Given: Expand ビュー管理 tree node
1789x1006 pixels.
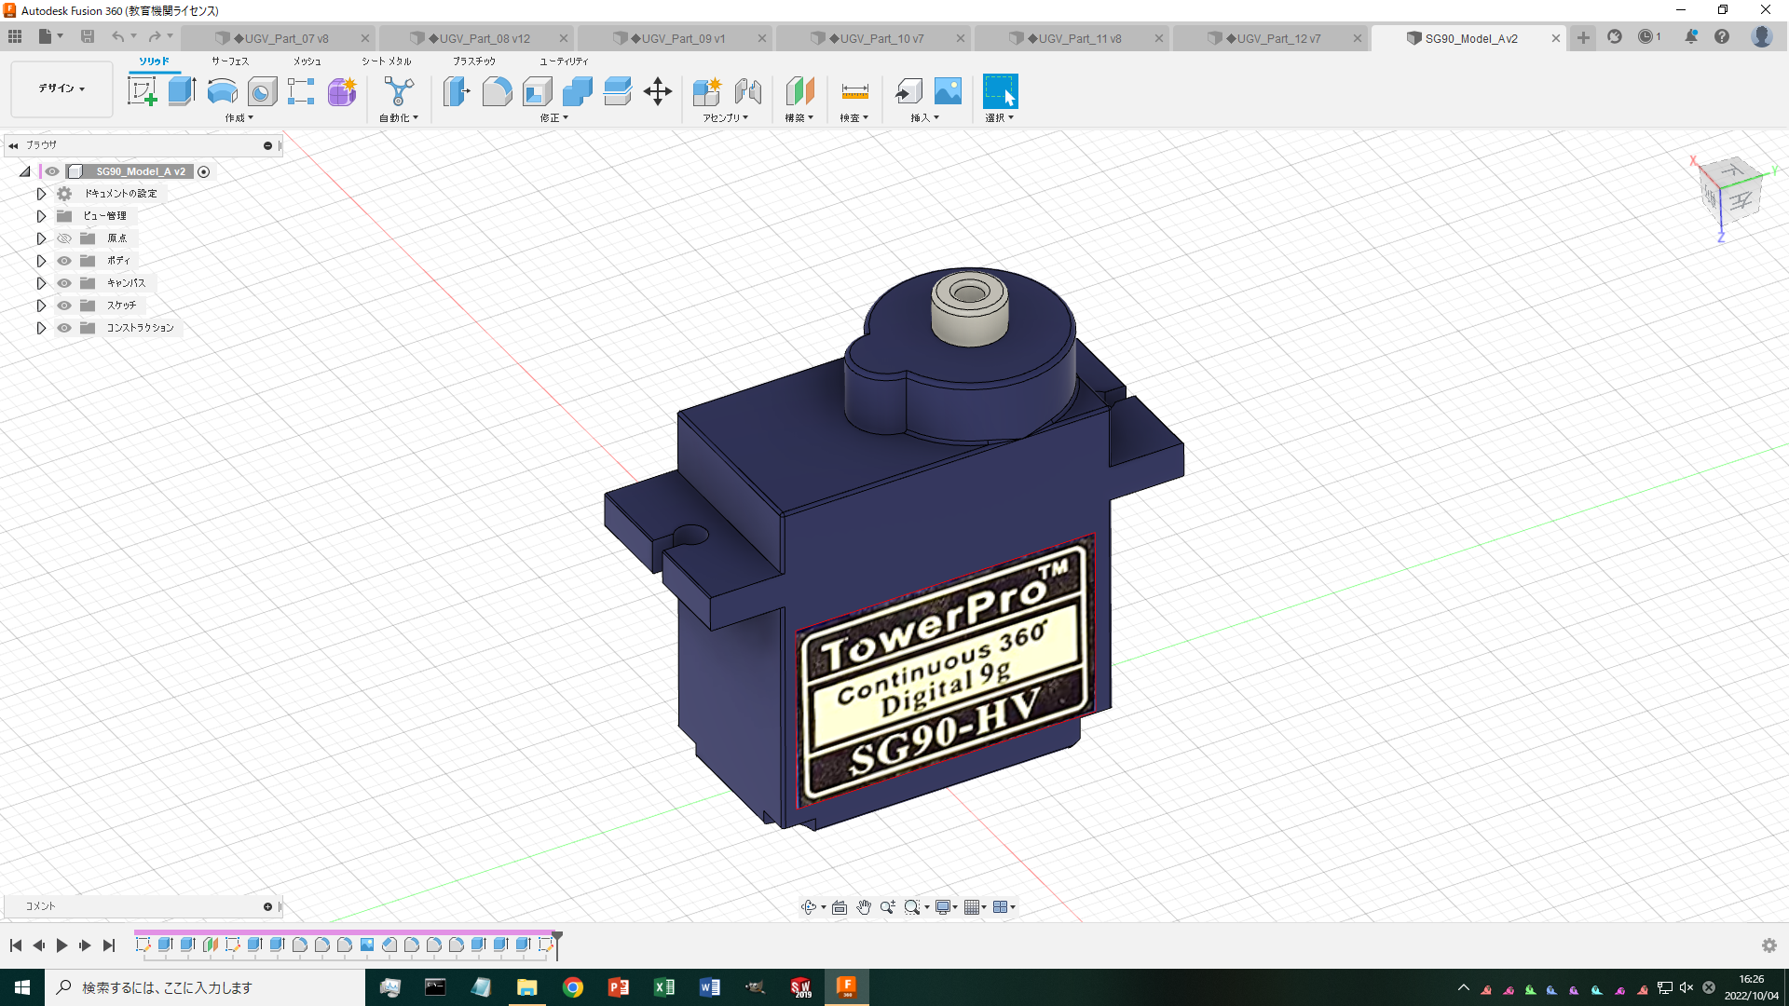Looking at the screenshot, I should [x=41, y=216].
